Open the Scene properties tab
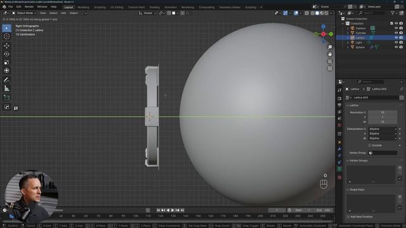 coord(339,118)
